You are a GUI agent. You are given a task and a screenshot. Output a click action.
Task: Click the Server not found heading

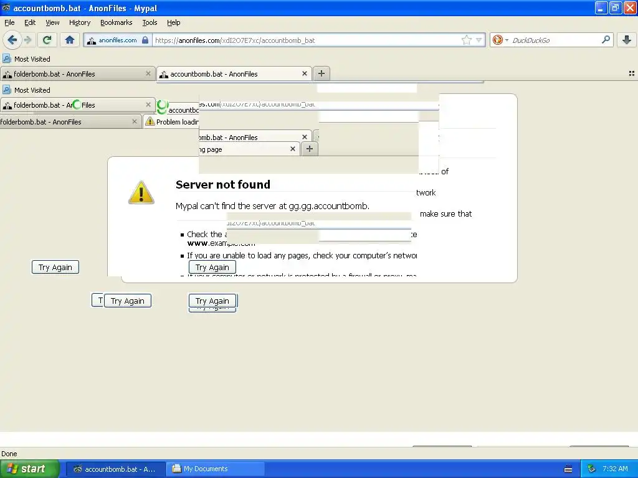(x=222, y=184)
